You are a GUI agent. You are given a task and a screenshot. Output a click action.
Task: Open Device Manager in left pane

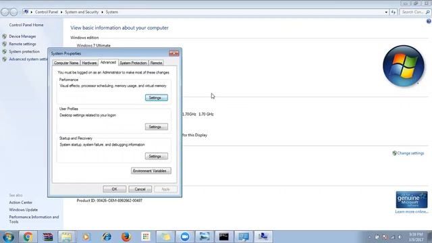(x=22, y=36)
